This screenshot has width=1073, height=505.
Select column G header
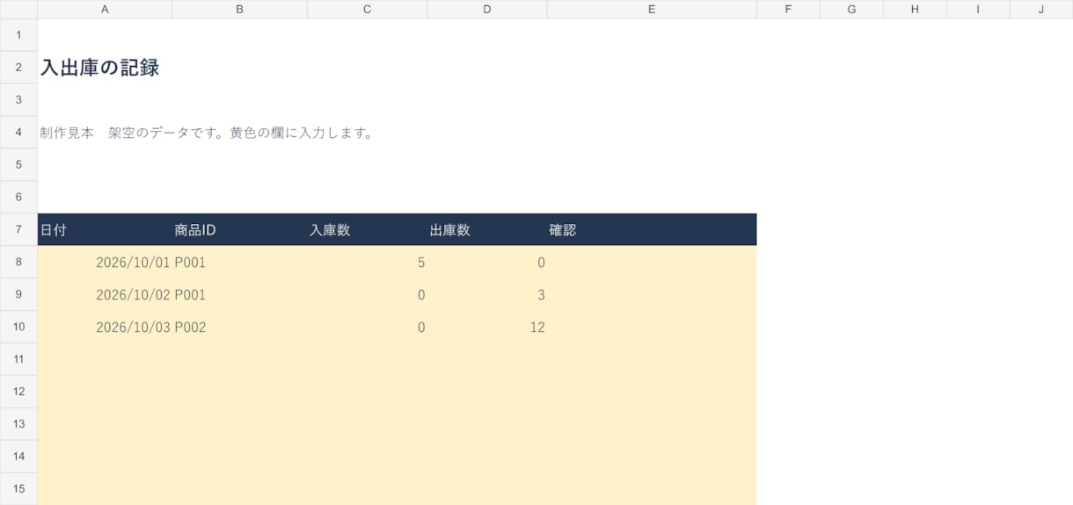pos(851,9)
